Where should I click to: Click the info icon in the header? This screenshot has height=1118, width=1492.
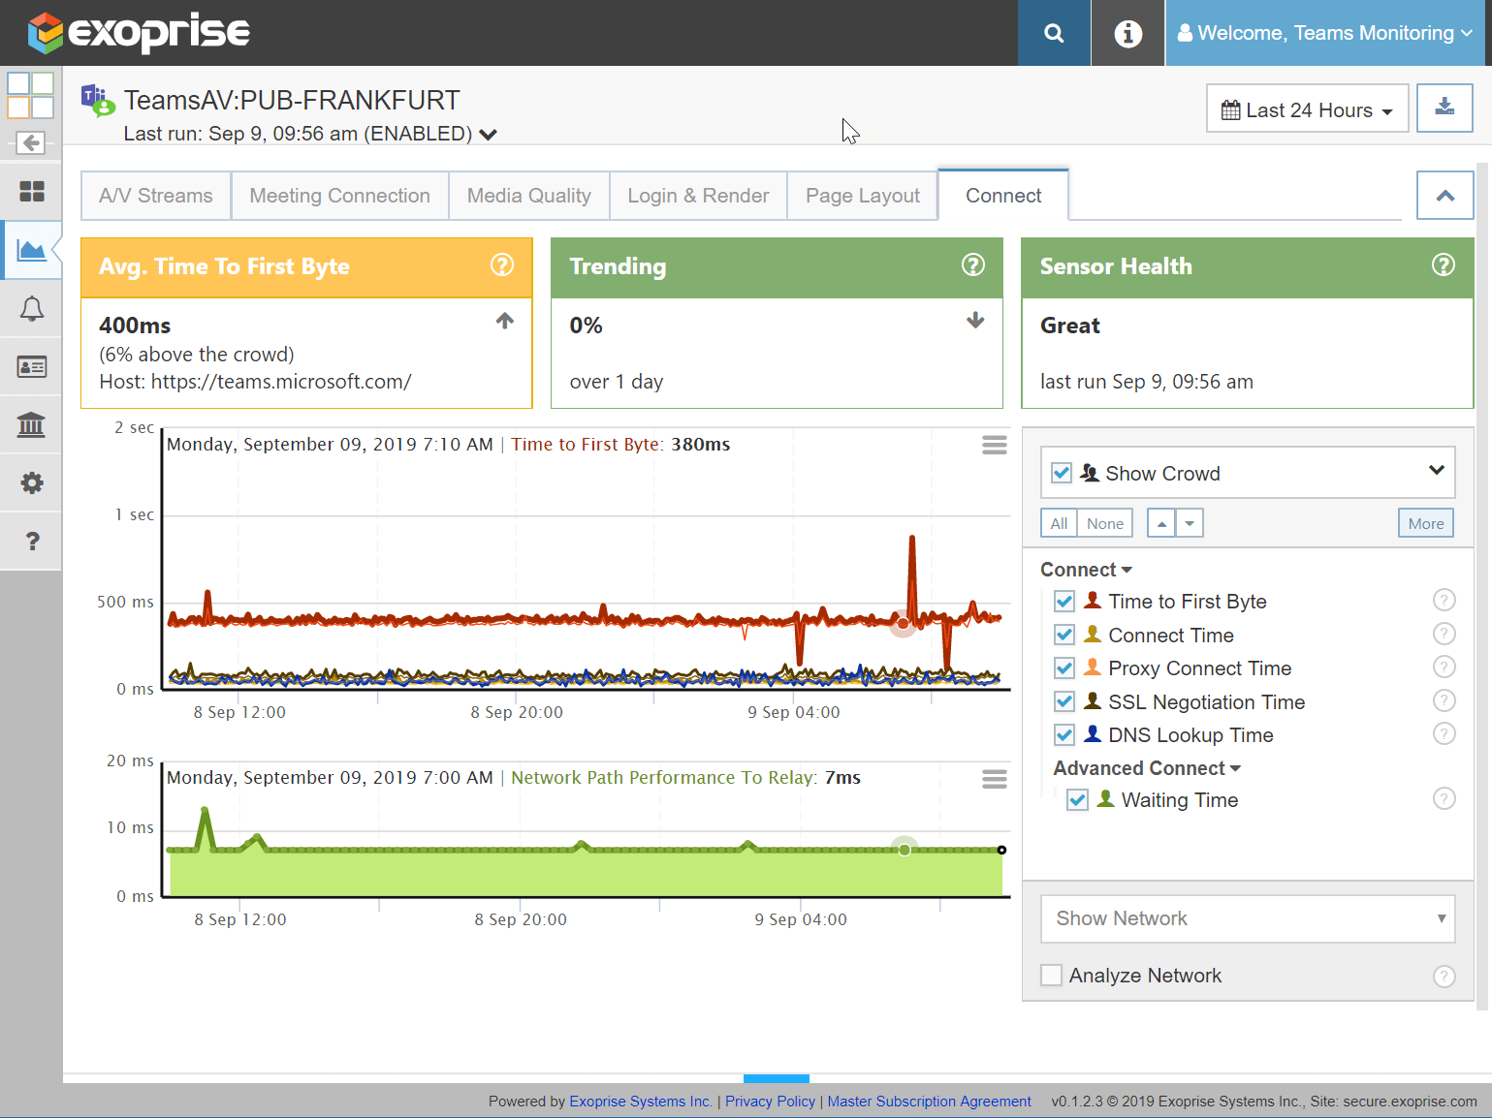[x=1127, y=32]
